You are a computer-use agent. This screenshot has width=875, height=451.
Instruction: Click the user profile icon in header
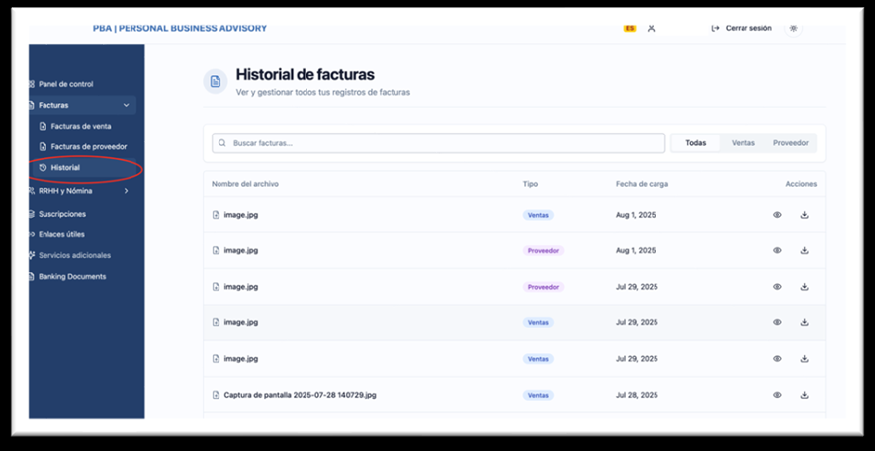652,28
